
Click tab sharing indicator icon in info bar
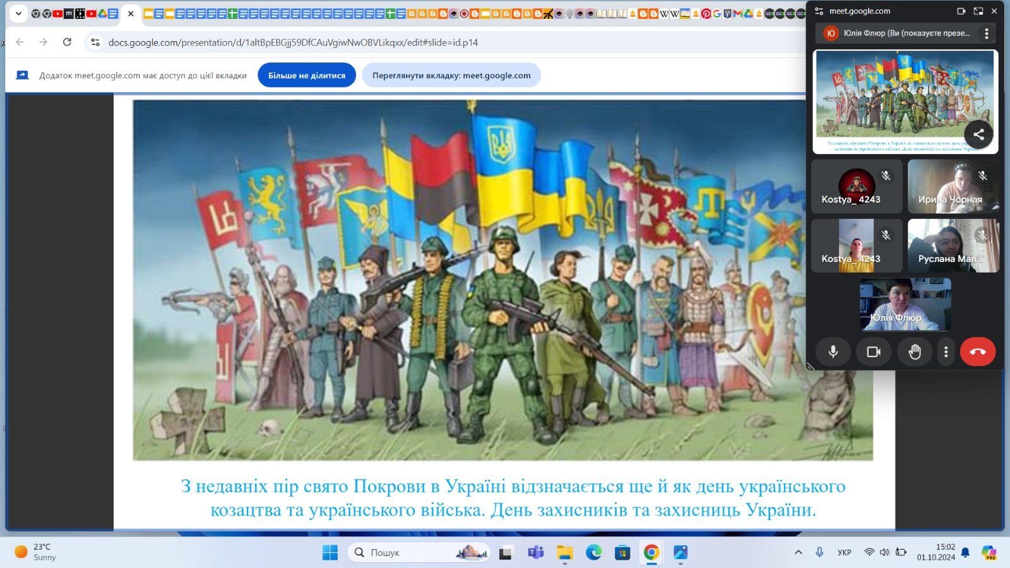pyautogui.click(x=23, y=75)
